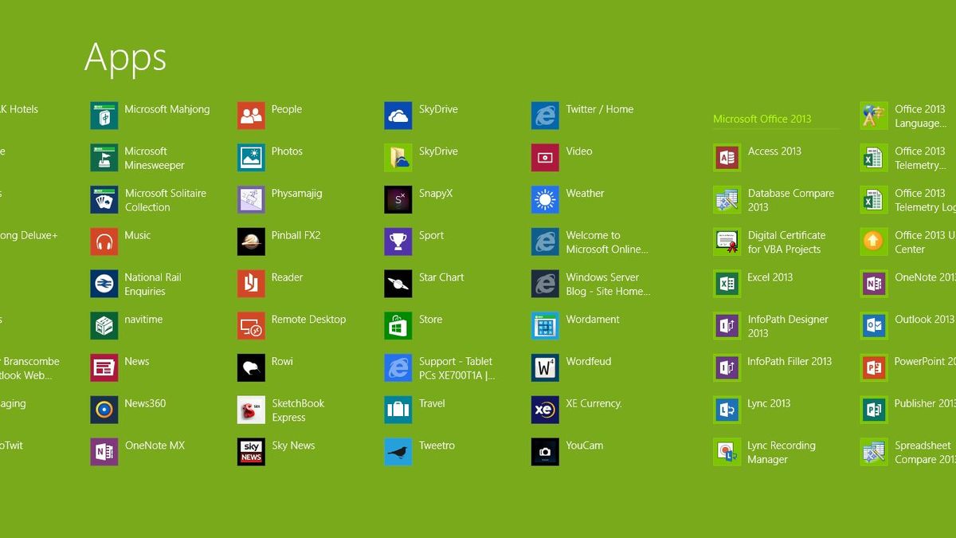
Task: Open Publisher 2013 icon
Action: pos(874,410)
